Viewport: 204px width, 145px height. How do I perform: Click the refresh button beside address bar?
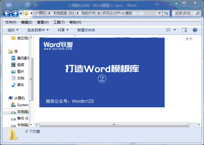[166, 13]
